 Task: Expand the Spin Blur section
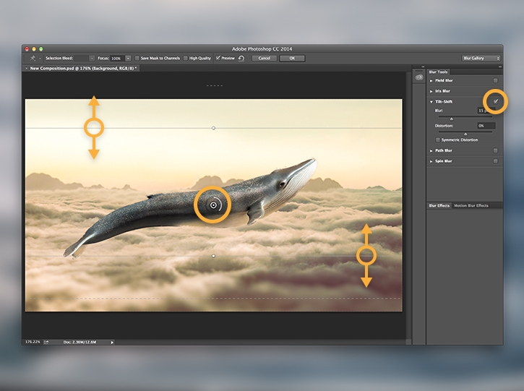(431, 161)
